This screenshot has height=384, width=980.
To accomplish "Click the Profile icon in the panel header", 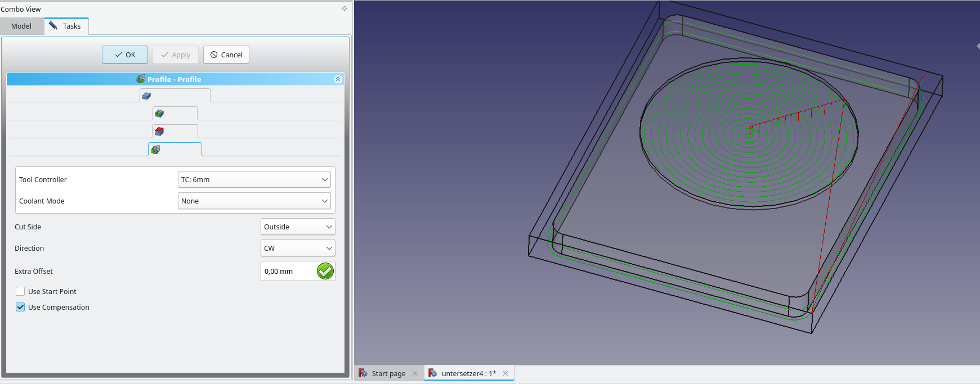I will click(141, 79).
